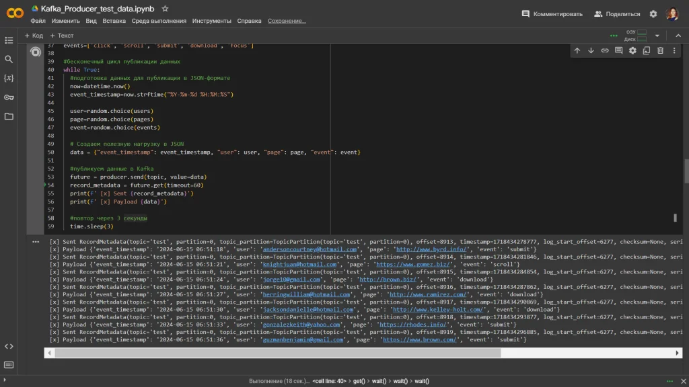Open the variables inspector panel

pyautogui.click(x=9, y=78)
